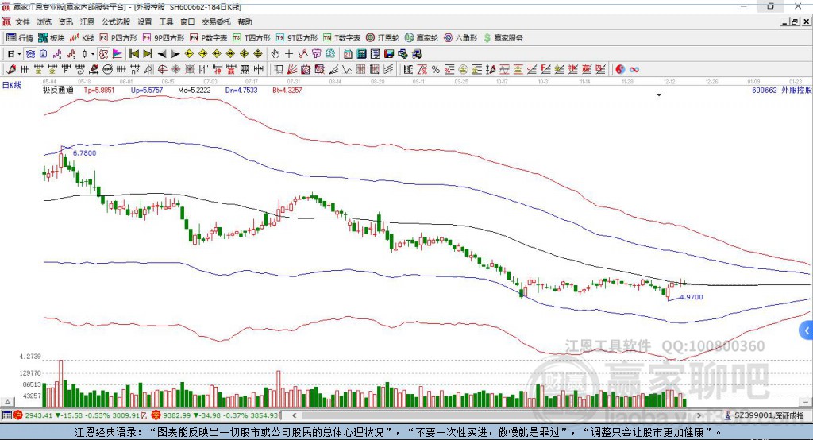Screen dimensions: 813x440
Task: Open the 行情 market quotes view
Action: tap(19, 38)
